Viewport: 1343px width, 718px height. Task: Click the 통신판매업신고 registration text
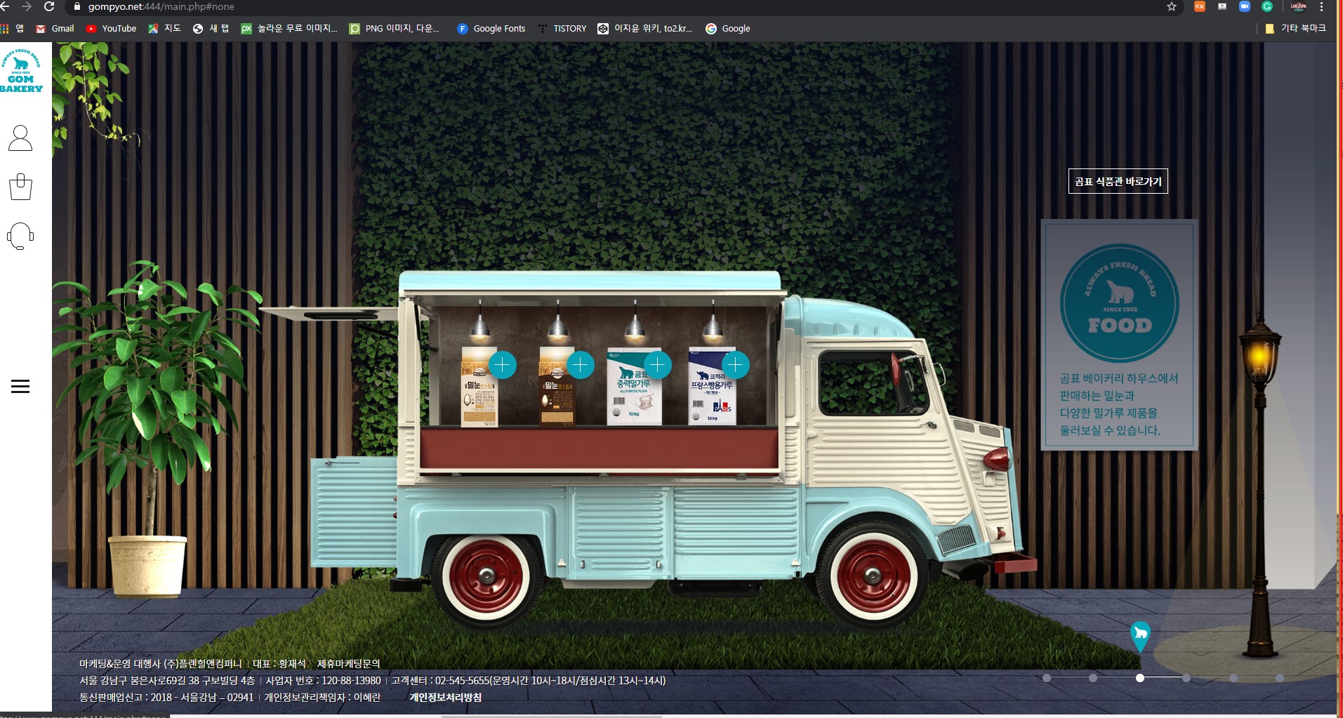[x=166, y=697]
